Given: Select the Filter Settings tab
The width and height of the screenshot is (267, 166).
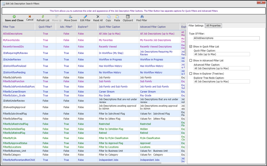Looking at the screenshot, I should 196,26.
